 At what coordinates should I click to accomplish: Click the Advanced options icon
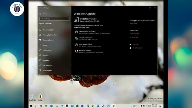[76, 51]
